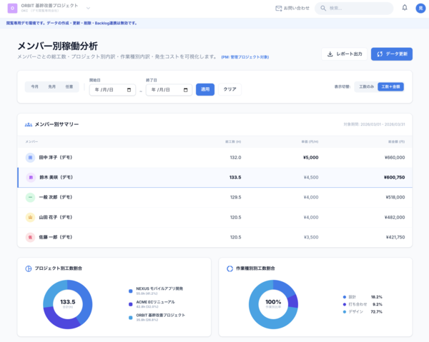Image resolution: width=429 pixels, height=342 pixels.
Task: Click the 田中 洋子 avatar icon
Action: pyautogui.click(x=30, y=157)
